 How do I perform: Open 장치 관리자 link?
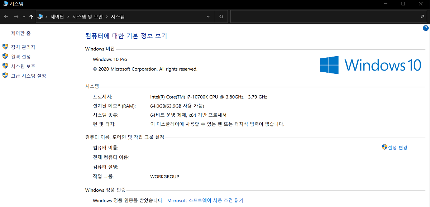[23, 47]
